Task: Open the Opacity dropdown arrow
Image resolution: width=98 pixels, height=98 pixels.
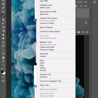Action: click(x=90, y=2)
